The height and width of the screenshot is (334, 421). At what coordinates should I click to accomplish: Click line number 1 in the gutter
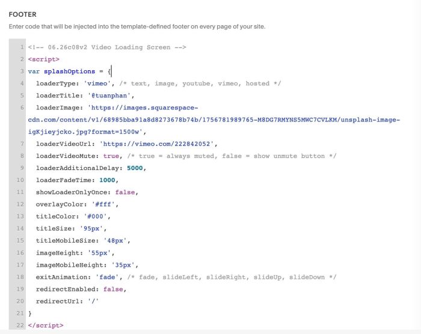(x=22, y=47)
